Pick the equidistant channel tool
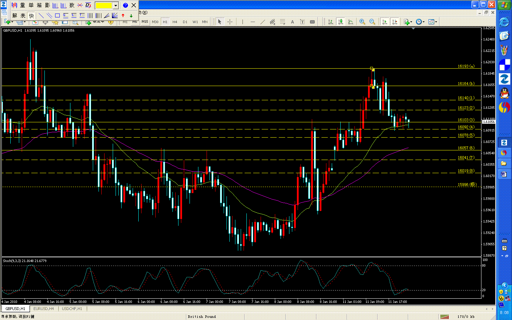This screenshot has height=320, width=512. pos(272,22)
